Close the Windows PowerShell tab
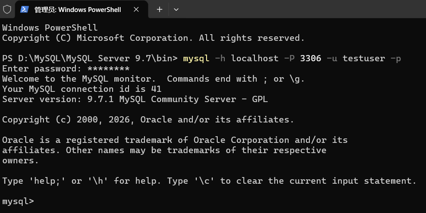This screenshot has width=426, height=213. [x=137, y=9]
